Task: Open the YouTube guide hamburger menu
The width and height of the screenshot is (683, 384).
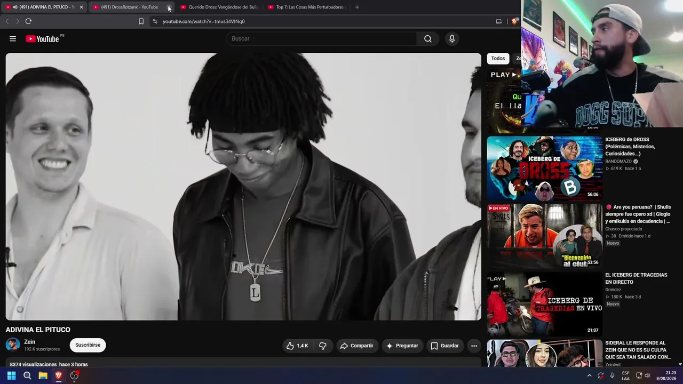Action: [13, 38]
